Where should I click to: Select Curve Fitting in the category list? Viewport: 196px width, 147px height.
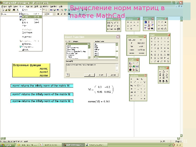coord(77,50)
